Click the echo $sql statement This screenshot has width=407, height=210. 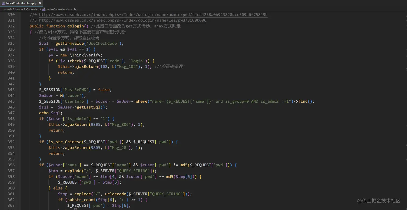tap(51, 113)
